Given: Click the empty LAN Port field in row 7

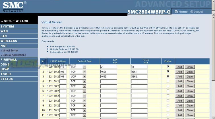Looking at the screenshot, I should (x=109, y=96).
